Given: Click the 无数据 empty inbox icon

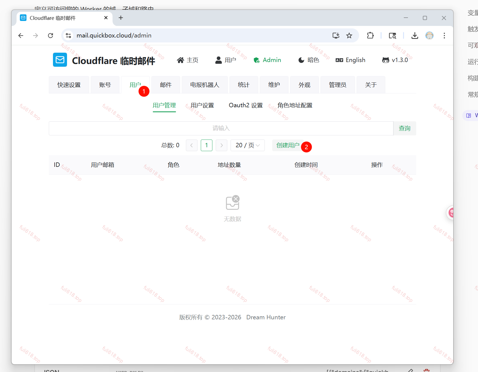Looking at the screenshot, I should click(233, 203).
